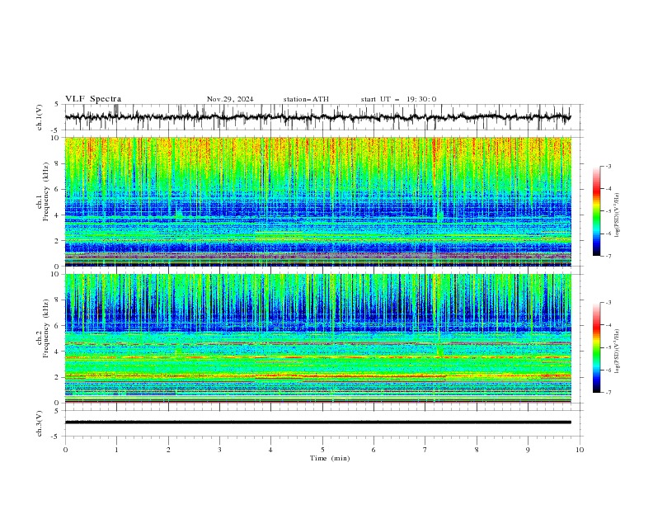653x505 pixels.
Task: Click the upper PSD color scale bar
Action: coord(596,211)
